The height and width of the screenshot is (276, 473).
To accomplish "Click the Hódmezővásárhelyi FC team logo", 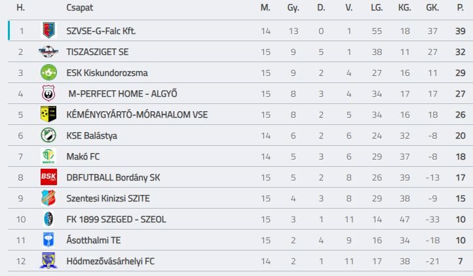I will (48, 261).
